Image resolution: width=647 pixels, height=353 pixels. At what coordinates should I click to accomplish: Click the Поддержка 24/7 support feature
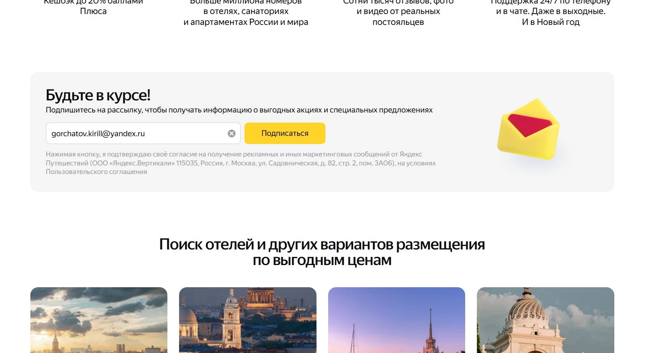click(551, 12)
